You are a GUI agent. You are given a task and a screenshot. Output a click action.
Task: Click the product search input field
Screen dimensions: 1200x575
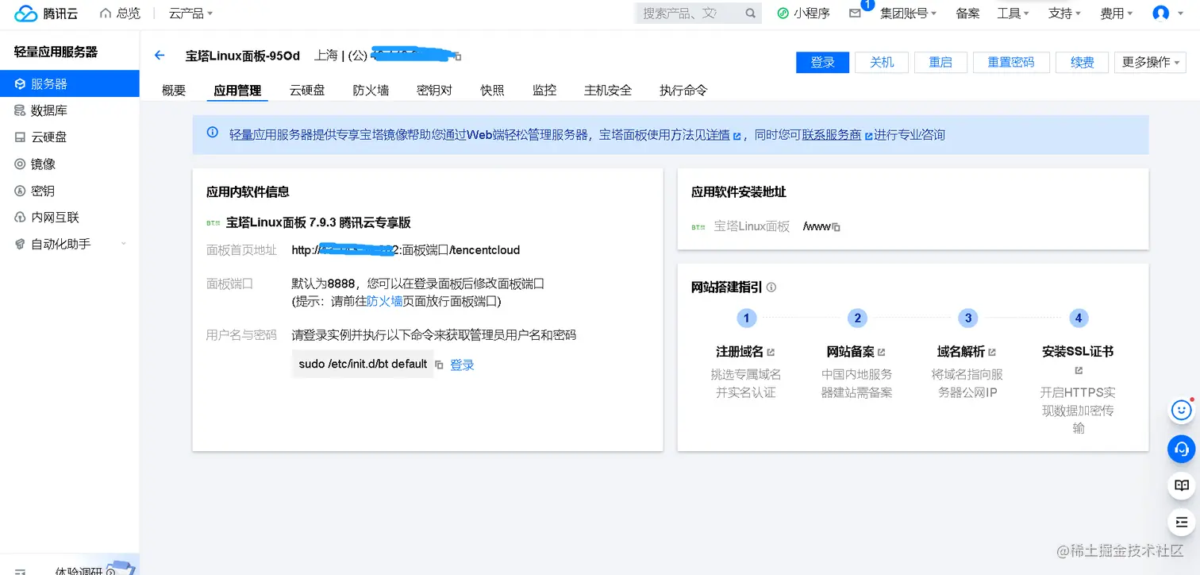[690, 13]
